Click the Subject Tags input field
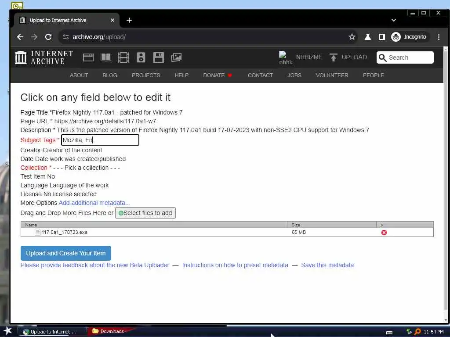Viewport: 450px width, 337px height. 100,140
